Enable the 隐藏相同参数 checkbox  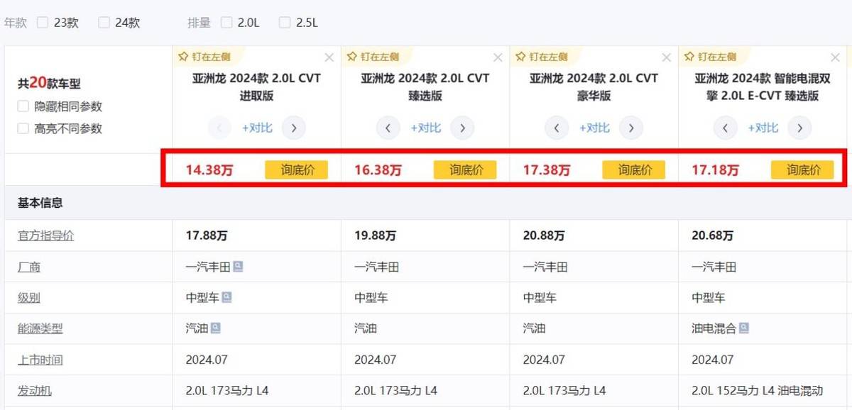[23, 106]
